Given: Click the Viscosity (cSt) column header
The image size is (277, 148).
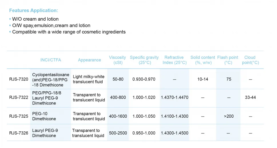Looking at the screenshot, I should click(x=117, y=60).
